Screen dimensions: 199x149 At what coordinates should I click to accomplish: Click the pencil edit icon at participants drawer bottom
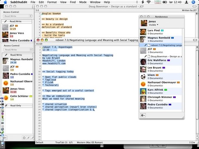tap(32, 138)
